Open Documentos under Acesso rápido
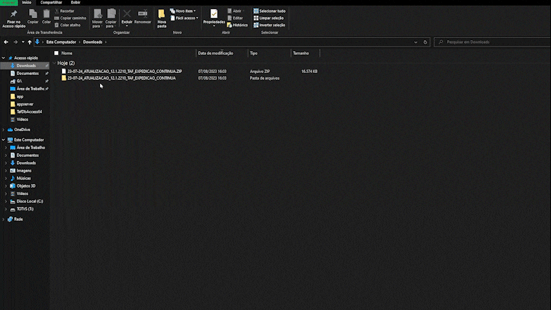551x310 pixels. 27,74
